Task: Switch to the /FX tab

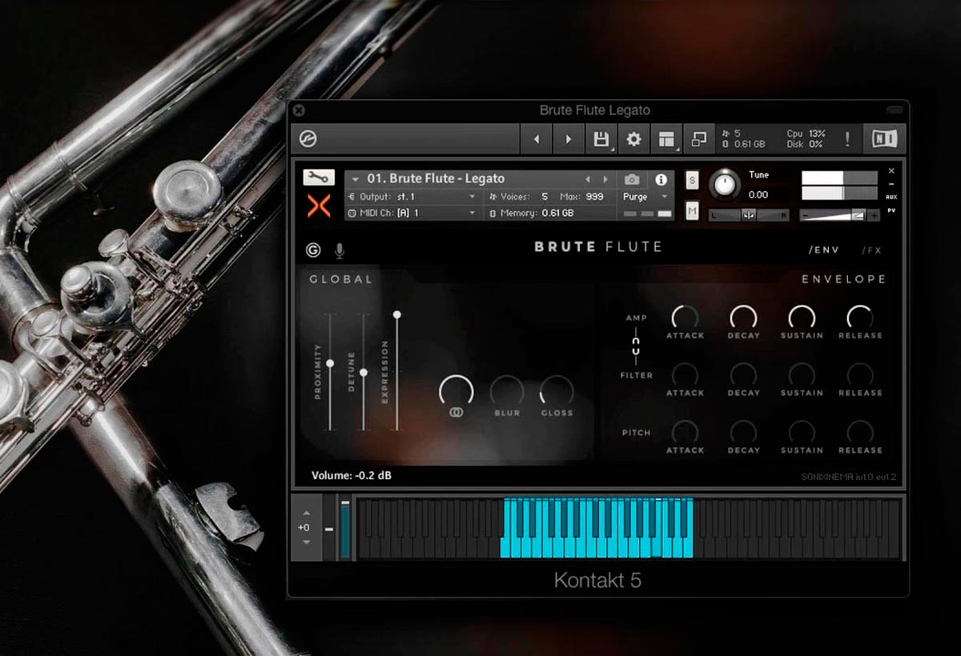Action: pos(872,250)
